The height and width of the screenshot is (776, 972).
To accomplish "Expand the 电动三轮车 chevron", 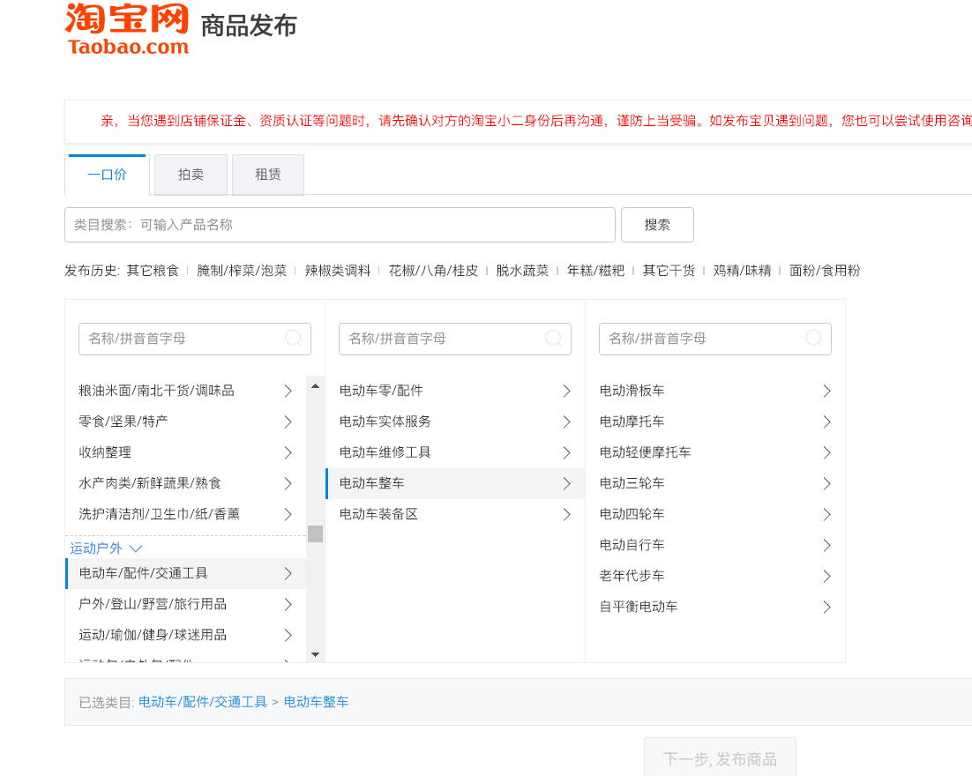I will pos(827,483).
